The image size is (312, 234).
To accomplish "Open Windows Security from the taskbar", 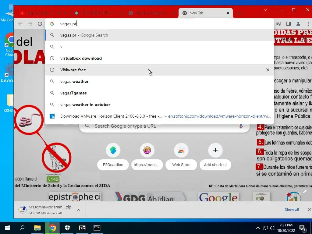I will coord(67,228).
